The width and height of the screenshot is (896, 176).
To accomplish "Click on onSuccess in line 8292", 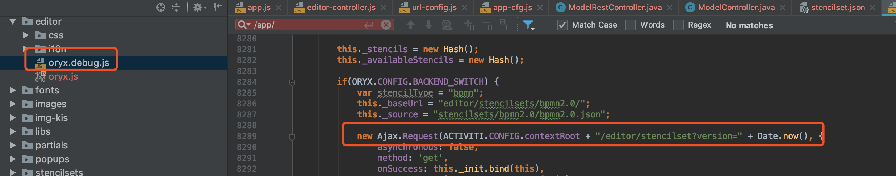I will coord(400,169).
